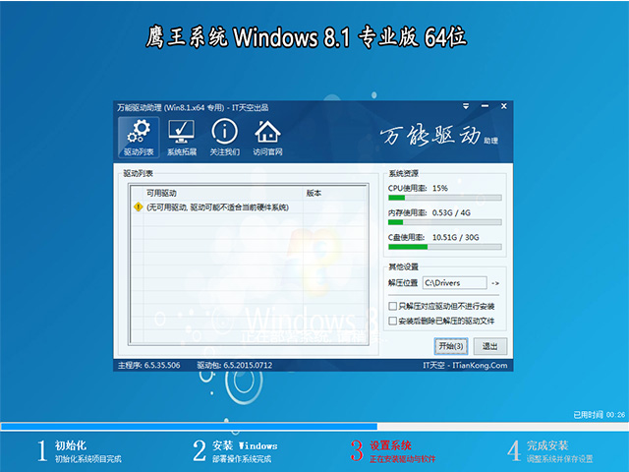This screenshot has height=472, width=629.
Task: Close the 万能驱动助理 window
Action: click(504, 106)
